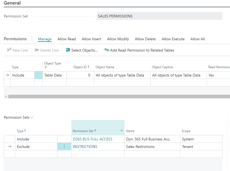Select the Allow Read menu item
This screenshot has height=171, width=230.
coord(67,39)
